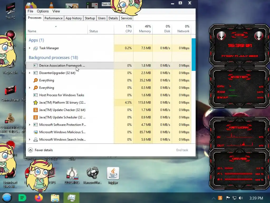Collapse with the Fewer details chevron
Image resolution: width=270 pixels, height=203 pixels.
click(31, 150)
